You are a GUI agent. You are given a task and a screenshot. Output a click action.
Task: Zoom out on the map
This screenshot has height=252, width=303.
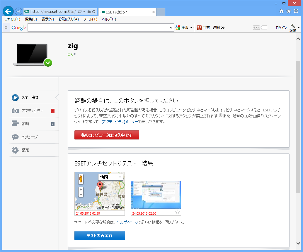pyautogui.click(x=81, y=194)
